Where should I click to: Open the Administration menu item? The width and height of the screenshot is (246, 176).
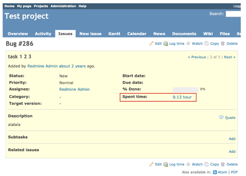coord(63,6)
